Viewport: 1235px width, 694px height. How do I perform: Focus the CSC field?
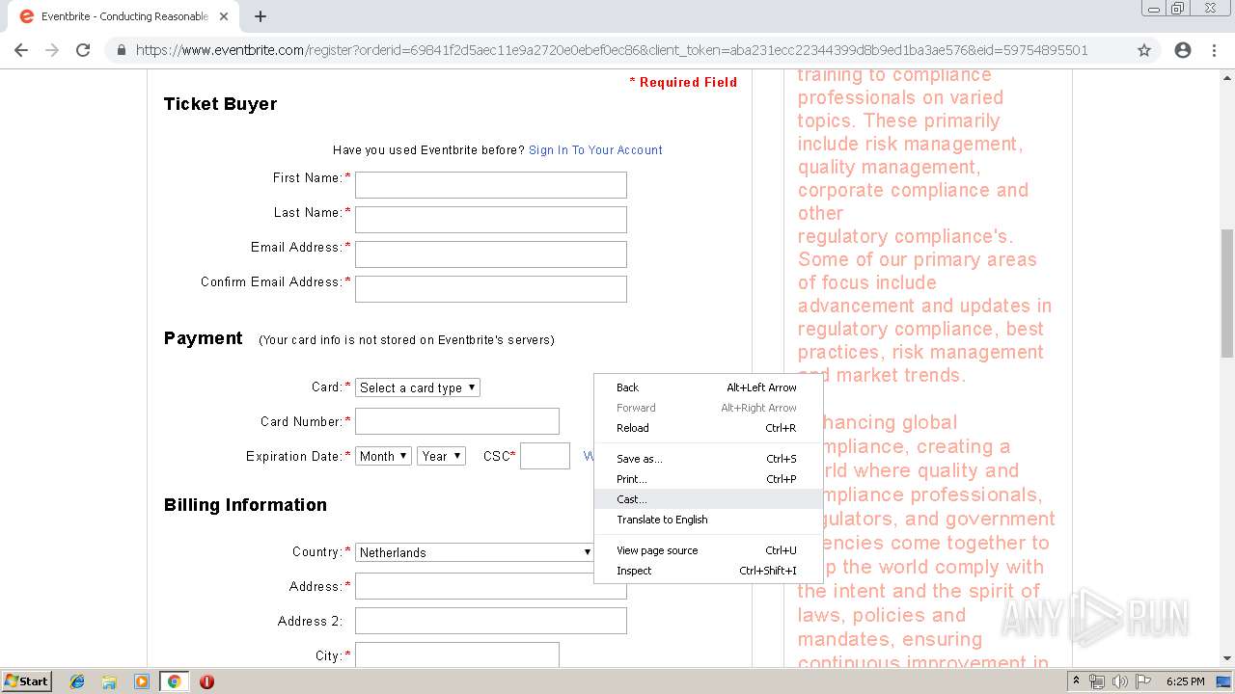tap(545, 456)
